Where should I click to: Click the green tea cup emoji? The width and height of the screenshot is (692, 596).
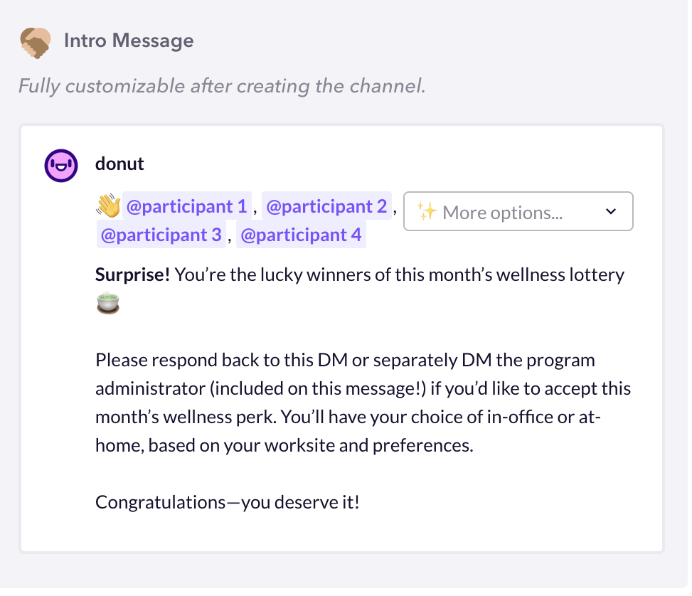click(107, 303)
